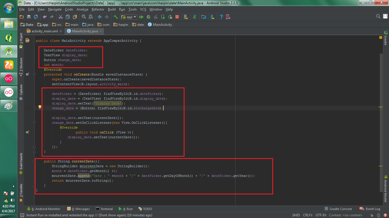Open the Refactor menu
The image size is (389, 218).
[98, 9]
